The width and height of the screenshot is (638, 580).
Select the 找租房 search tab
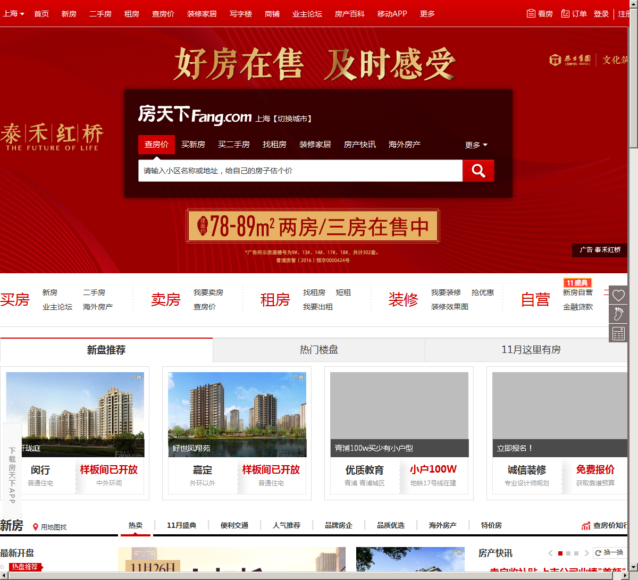coord(274,145)
